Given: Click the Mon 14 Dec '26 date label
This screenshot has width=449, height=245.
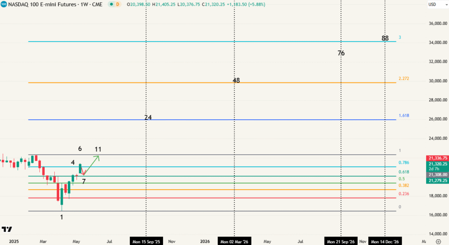Looking at the screenshot, I should point(385,241).
